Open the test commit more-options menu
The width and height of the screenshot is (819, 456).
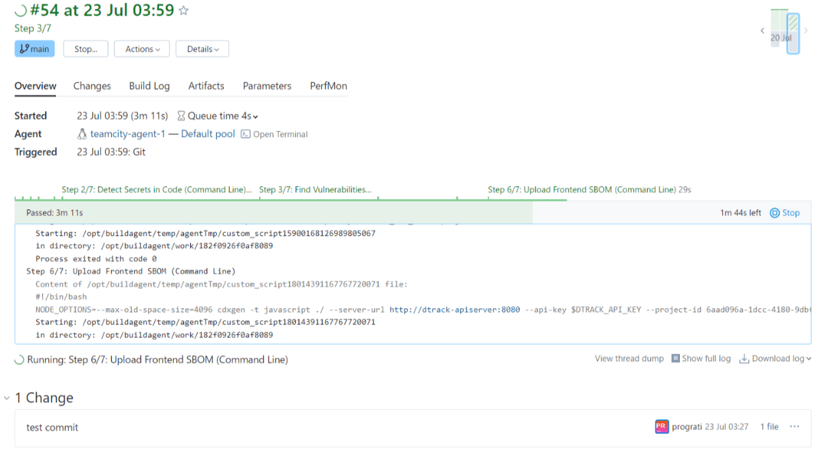pos(794,427)
